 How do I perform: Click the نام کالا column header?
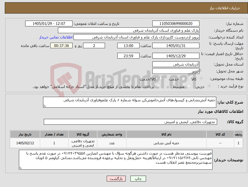[166, 134]
